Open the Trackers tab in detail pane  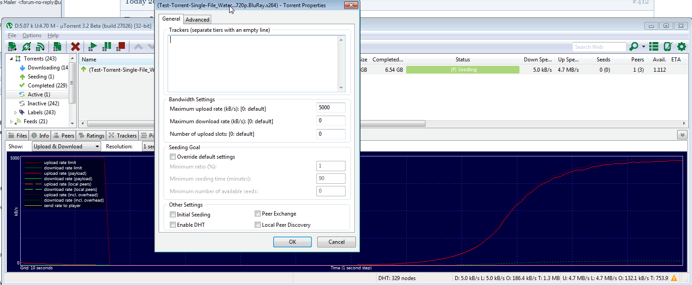coord(122,135)
